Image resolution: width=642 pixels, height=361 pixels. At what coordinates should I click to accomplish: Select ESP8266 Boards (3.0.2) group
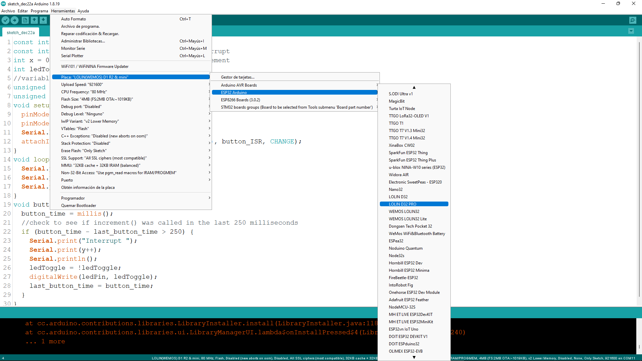[x=241, y=100]
